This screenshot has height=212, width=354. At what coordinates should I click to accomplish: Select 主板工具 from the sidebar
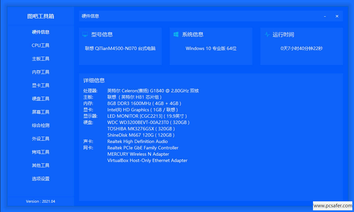(x=41, y=59)
